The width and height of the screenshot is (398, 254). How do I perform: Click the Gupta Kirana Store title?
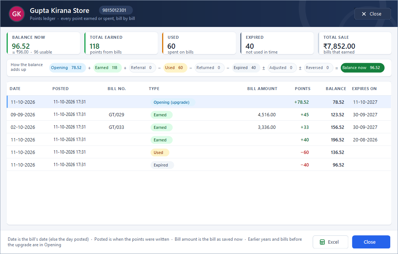pyautogui.click(x=60, y=10)
